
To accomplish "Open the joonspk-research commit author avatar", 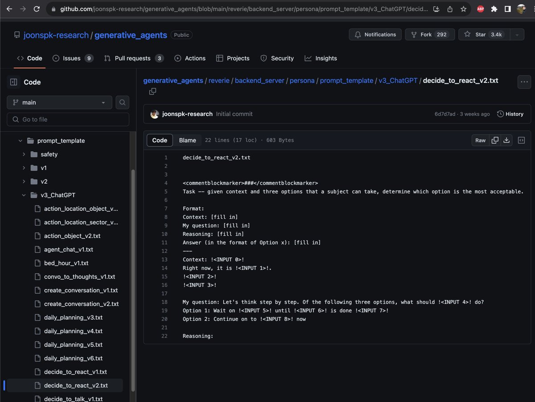I will [155, 114].
